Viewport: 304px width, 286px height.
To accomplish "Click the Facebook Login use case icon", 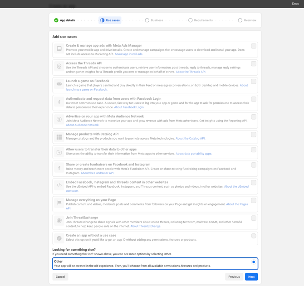I will coord(59,102).
